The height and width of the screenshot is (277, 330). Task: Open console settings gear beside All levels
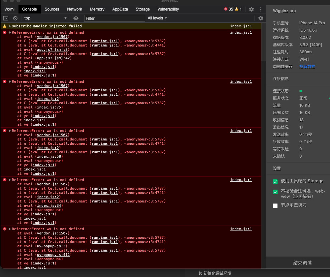pos(261,18)
